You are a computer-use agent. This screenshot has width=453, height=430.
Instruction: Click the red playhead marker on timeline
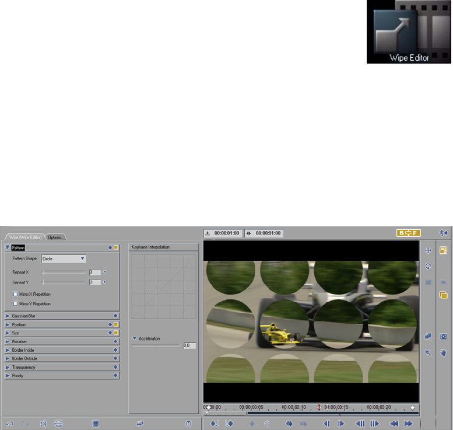319,407
